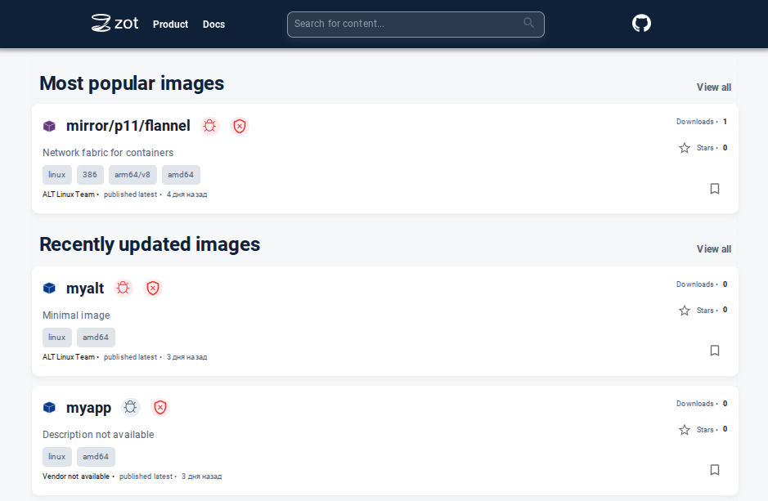Toggle bookmark for the myalt image
768x501 pixels.
tap(714, 351)
